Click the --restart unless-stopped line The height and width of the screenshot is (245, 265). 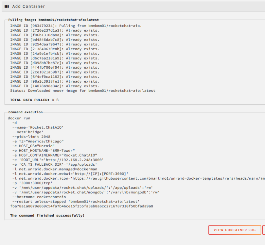pyautogui.click(x=76, y=202)
